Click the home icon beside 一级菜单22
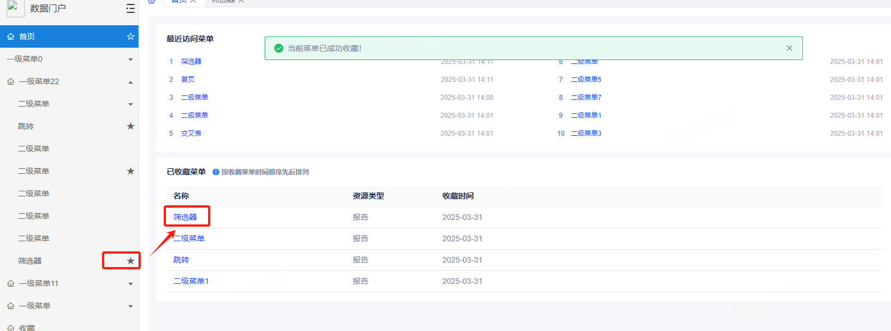 coord(11,81)
